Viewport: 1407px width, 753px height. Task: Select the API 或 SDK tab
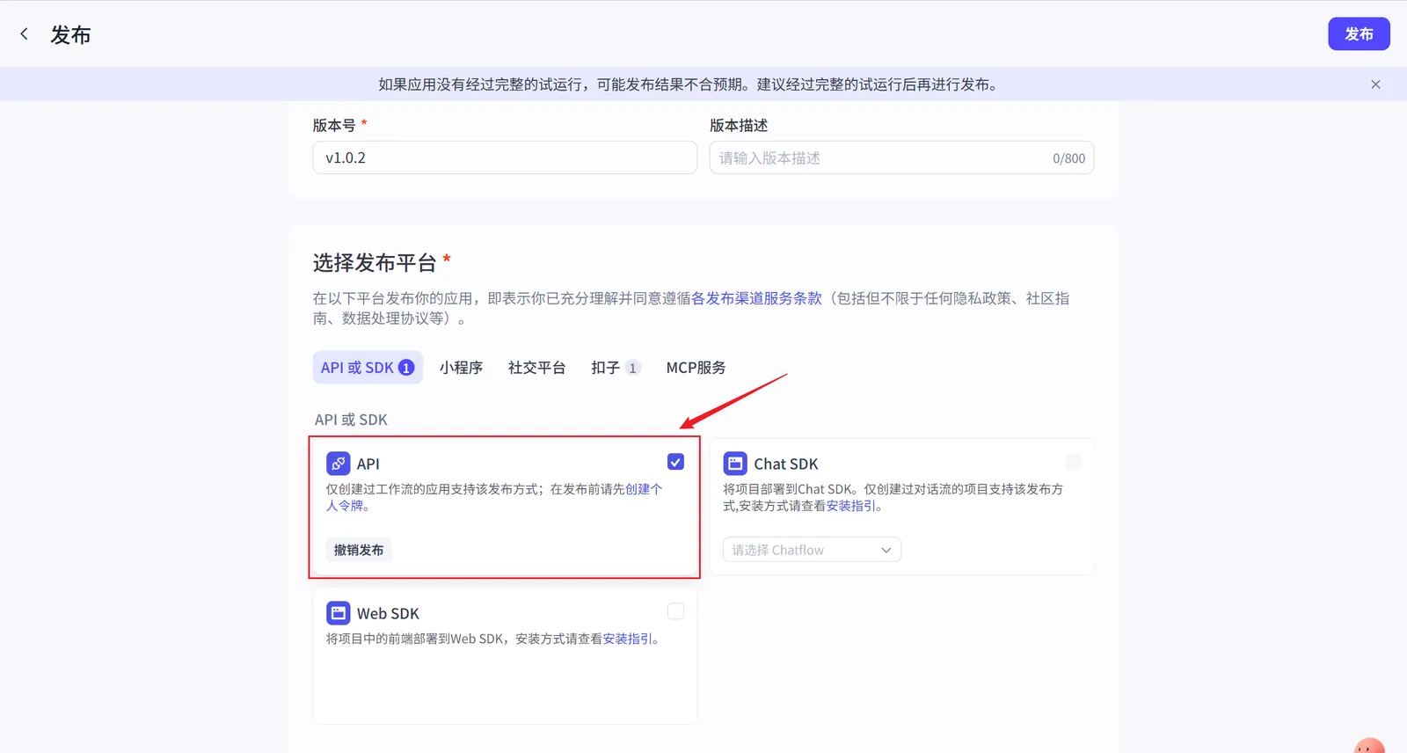[368, 368]
